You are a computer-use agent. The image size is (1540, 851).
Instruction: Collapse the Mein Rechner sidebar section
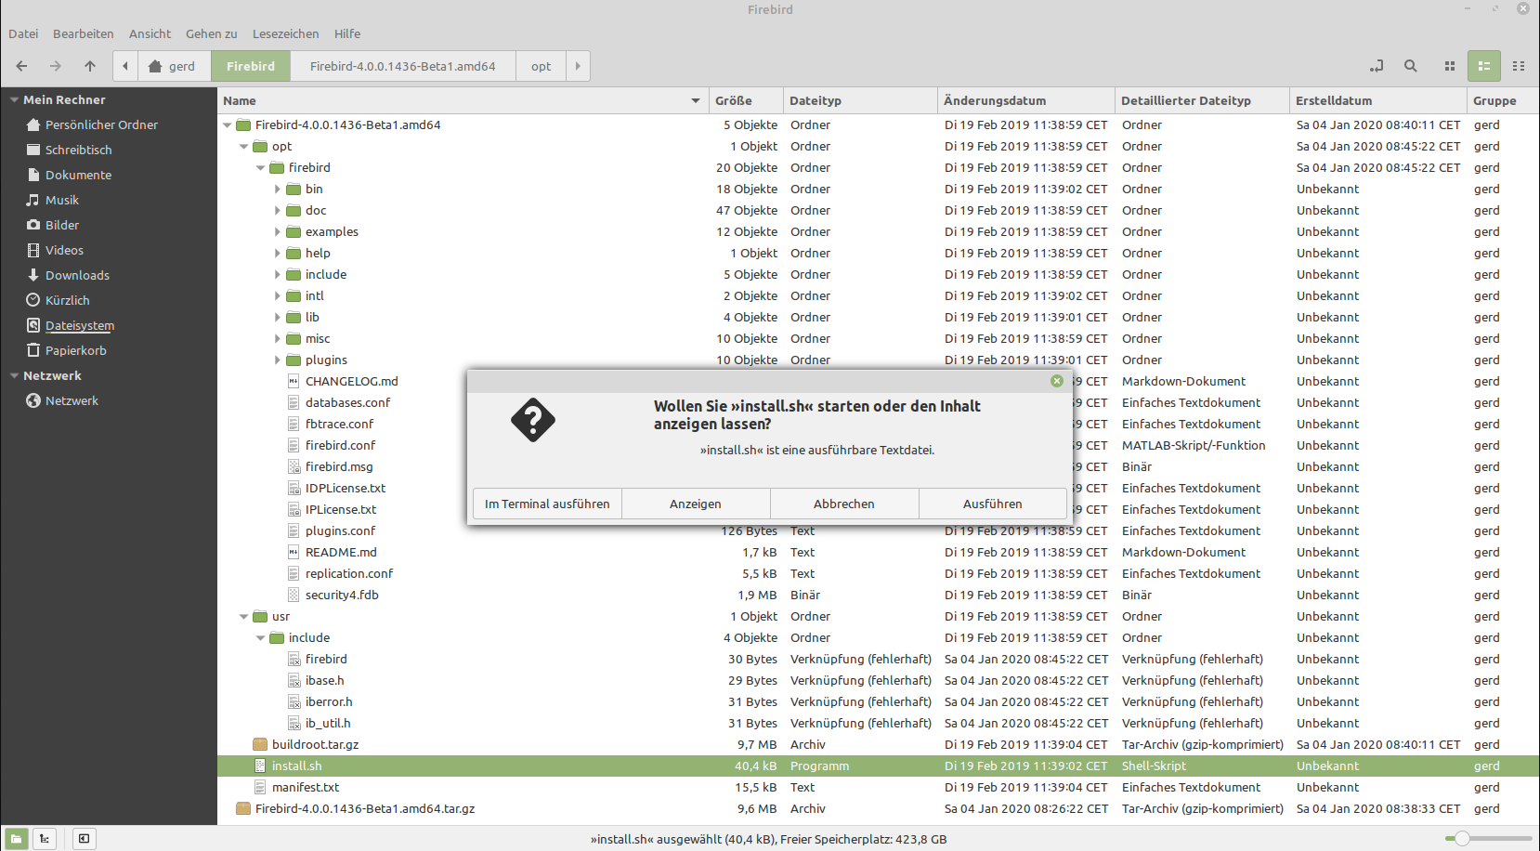(x=14, y=100)
